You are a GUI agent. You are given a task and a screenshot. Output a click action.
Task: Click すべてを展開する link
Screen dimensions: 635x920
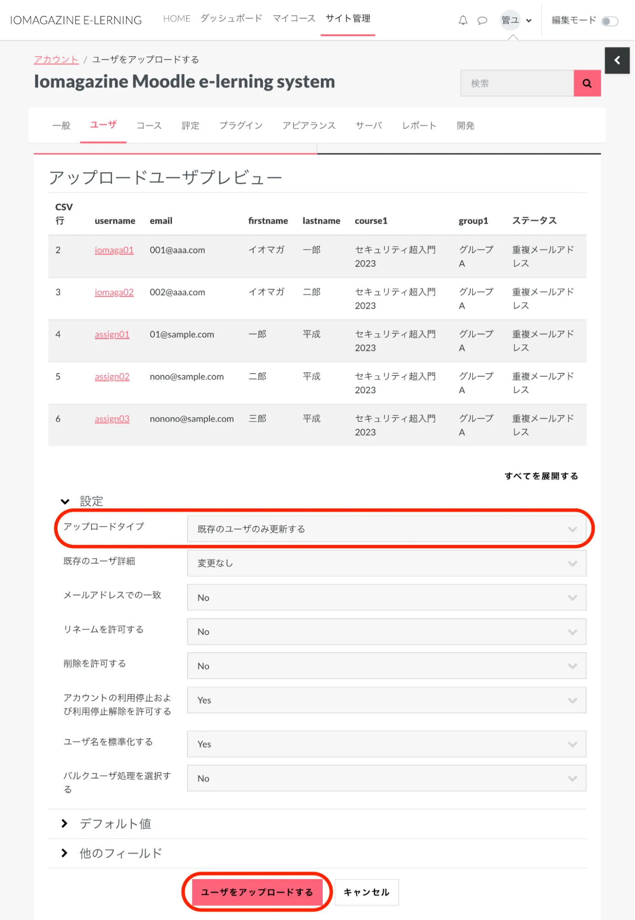(541, 476)
